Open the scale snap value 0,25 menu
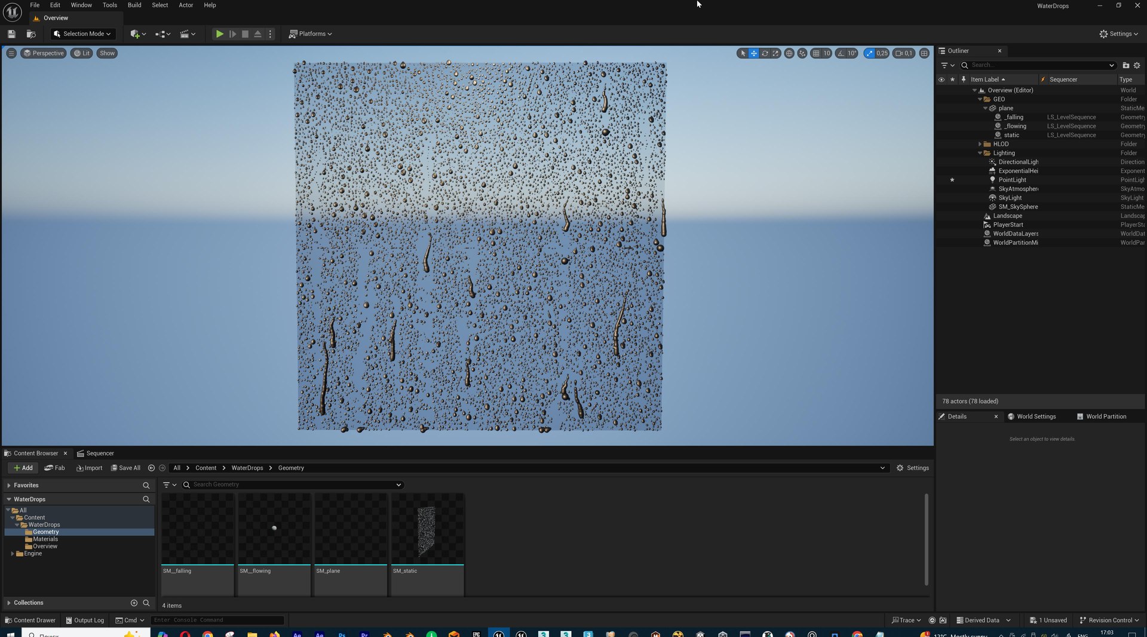 [882, 53]
